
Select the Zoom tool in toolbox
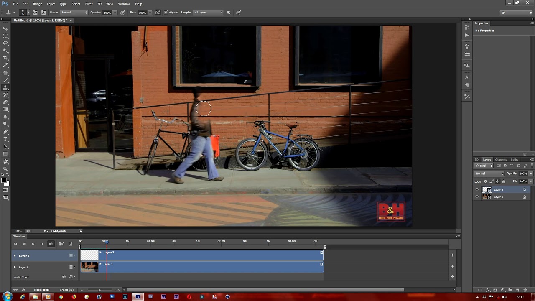tap(5, 169)
